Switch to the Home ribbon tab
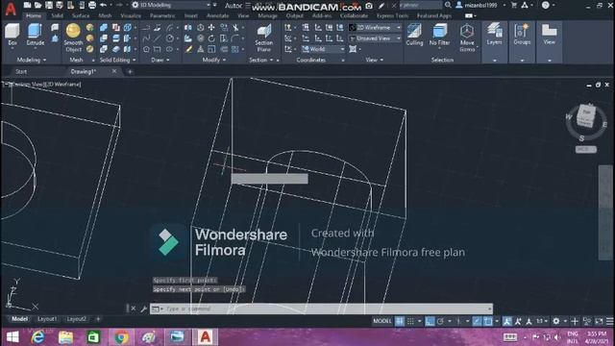615x346 pixels. click(34, 15)
